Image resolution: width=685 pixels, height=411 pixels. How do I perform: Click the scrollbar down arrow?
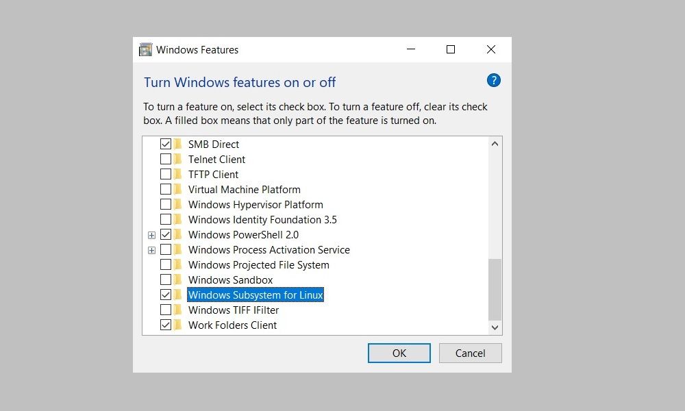[495, 327]
